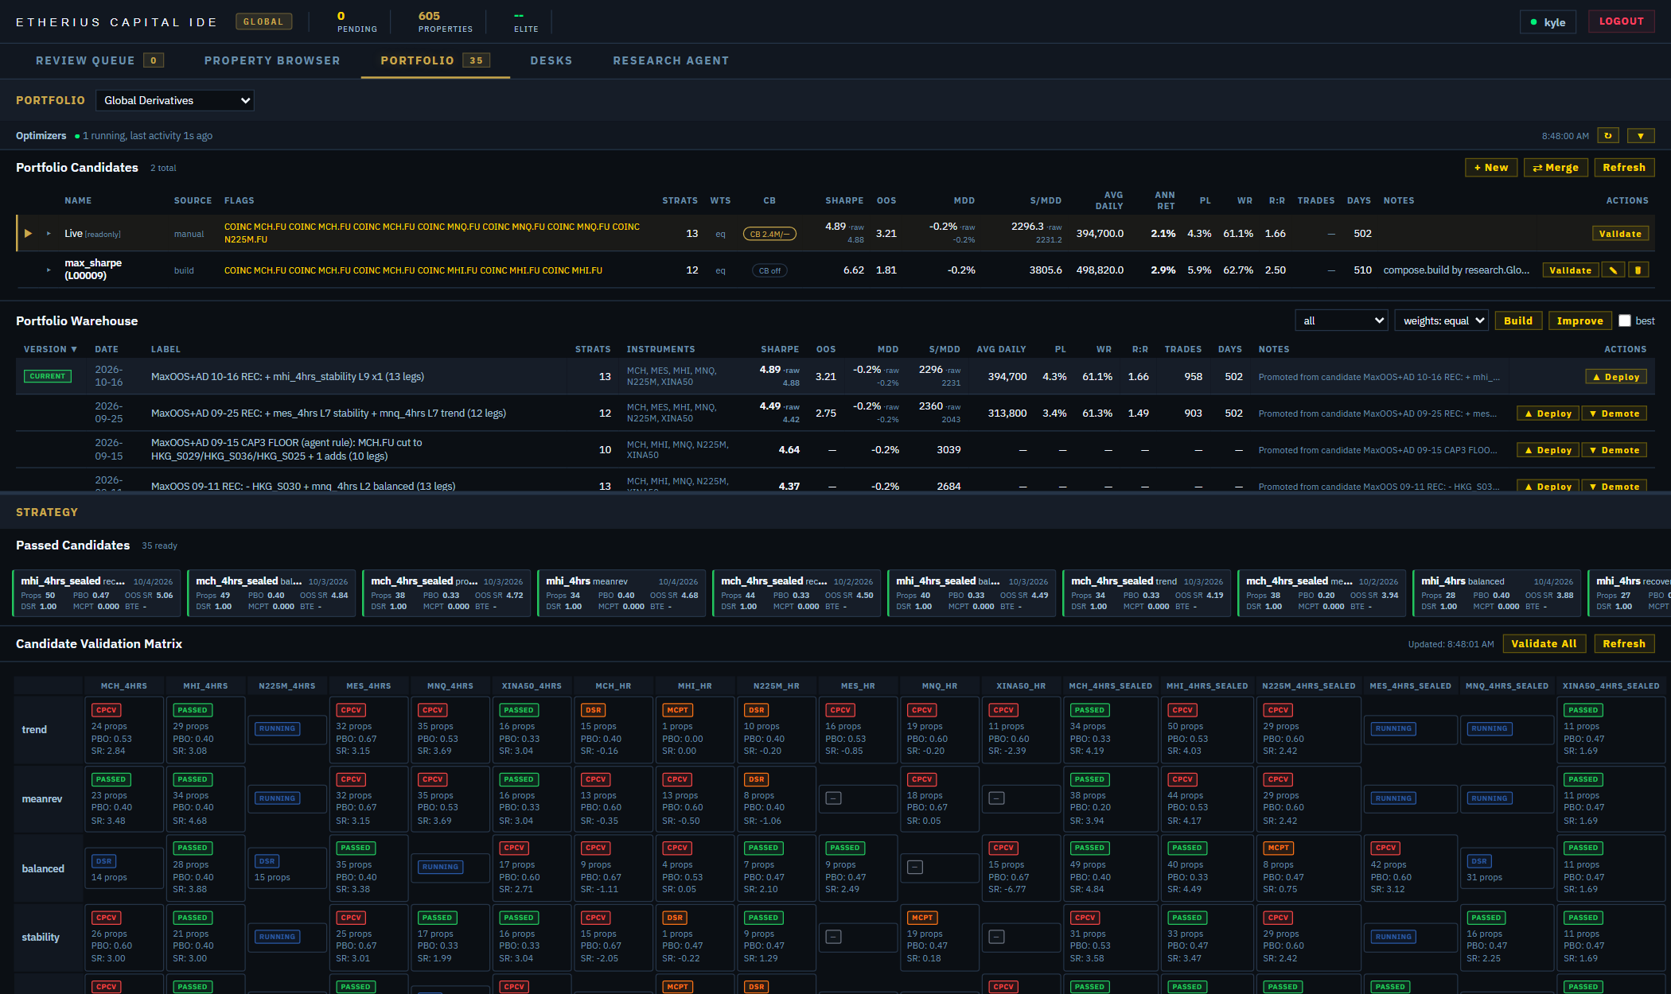This screenshot has width=1671, height=994.
Task: Click CURRENT badge in Portfolio Warehouse
Action: [48, 376]
